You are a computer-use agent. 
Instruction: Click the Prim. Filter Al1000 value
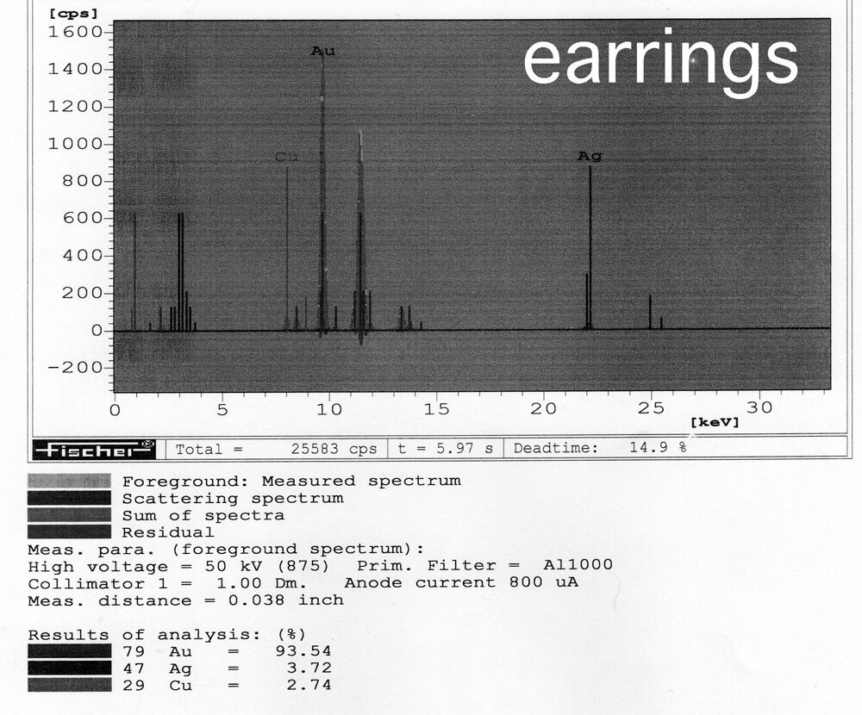[578, 565]
